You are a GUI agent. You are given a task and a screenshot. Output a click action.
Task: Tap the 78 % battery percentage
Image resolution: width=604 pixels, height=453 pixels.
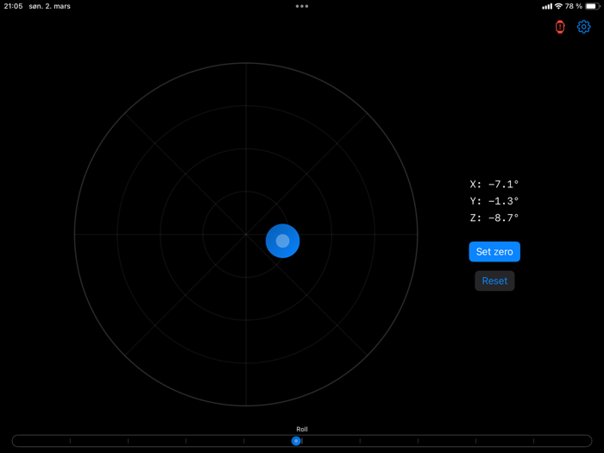coord(574,6)
